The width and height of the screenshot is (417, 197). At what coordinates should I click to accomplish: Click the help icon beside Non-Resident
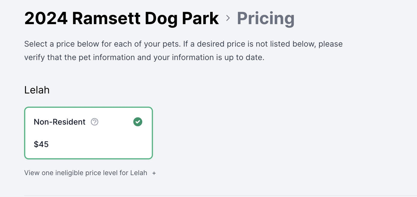pos(95,122)
